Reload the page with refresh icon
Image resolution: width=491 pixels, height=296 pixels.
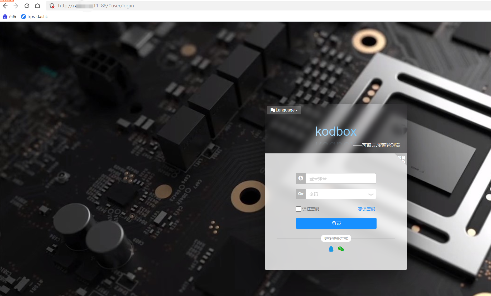point(27,6)
